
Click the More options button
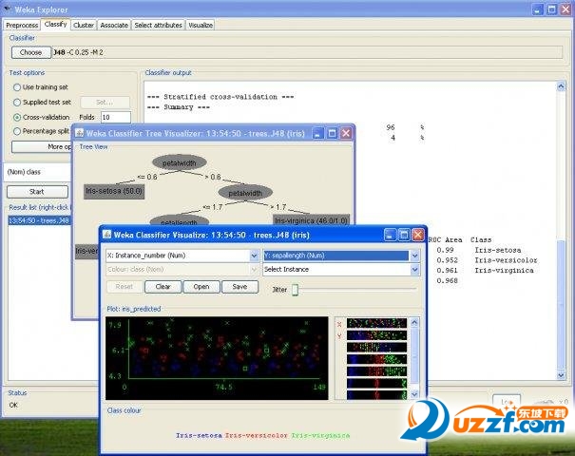point(42,146)
